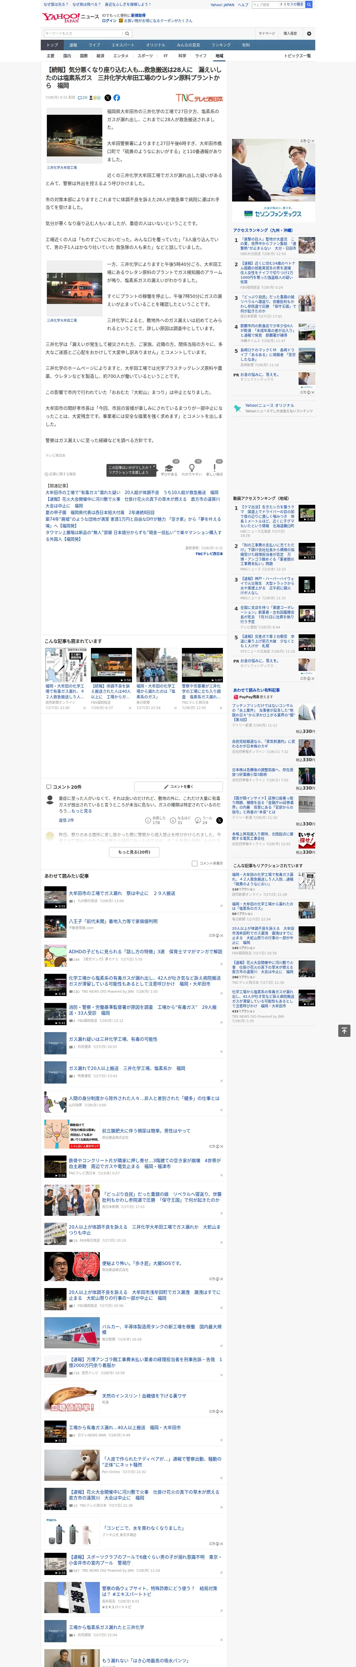Click the back-to-top arrow button

click(x=344, y=1031)
